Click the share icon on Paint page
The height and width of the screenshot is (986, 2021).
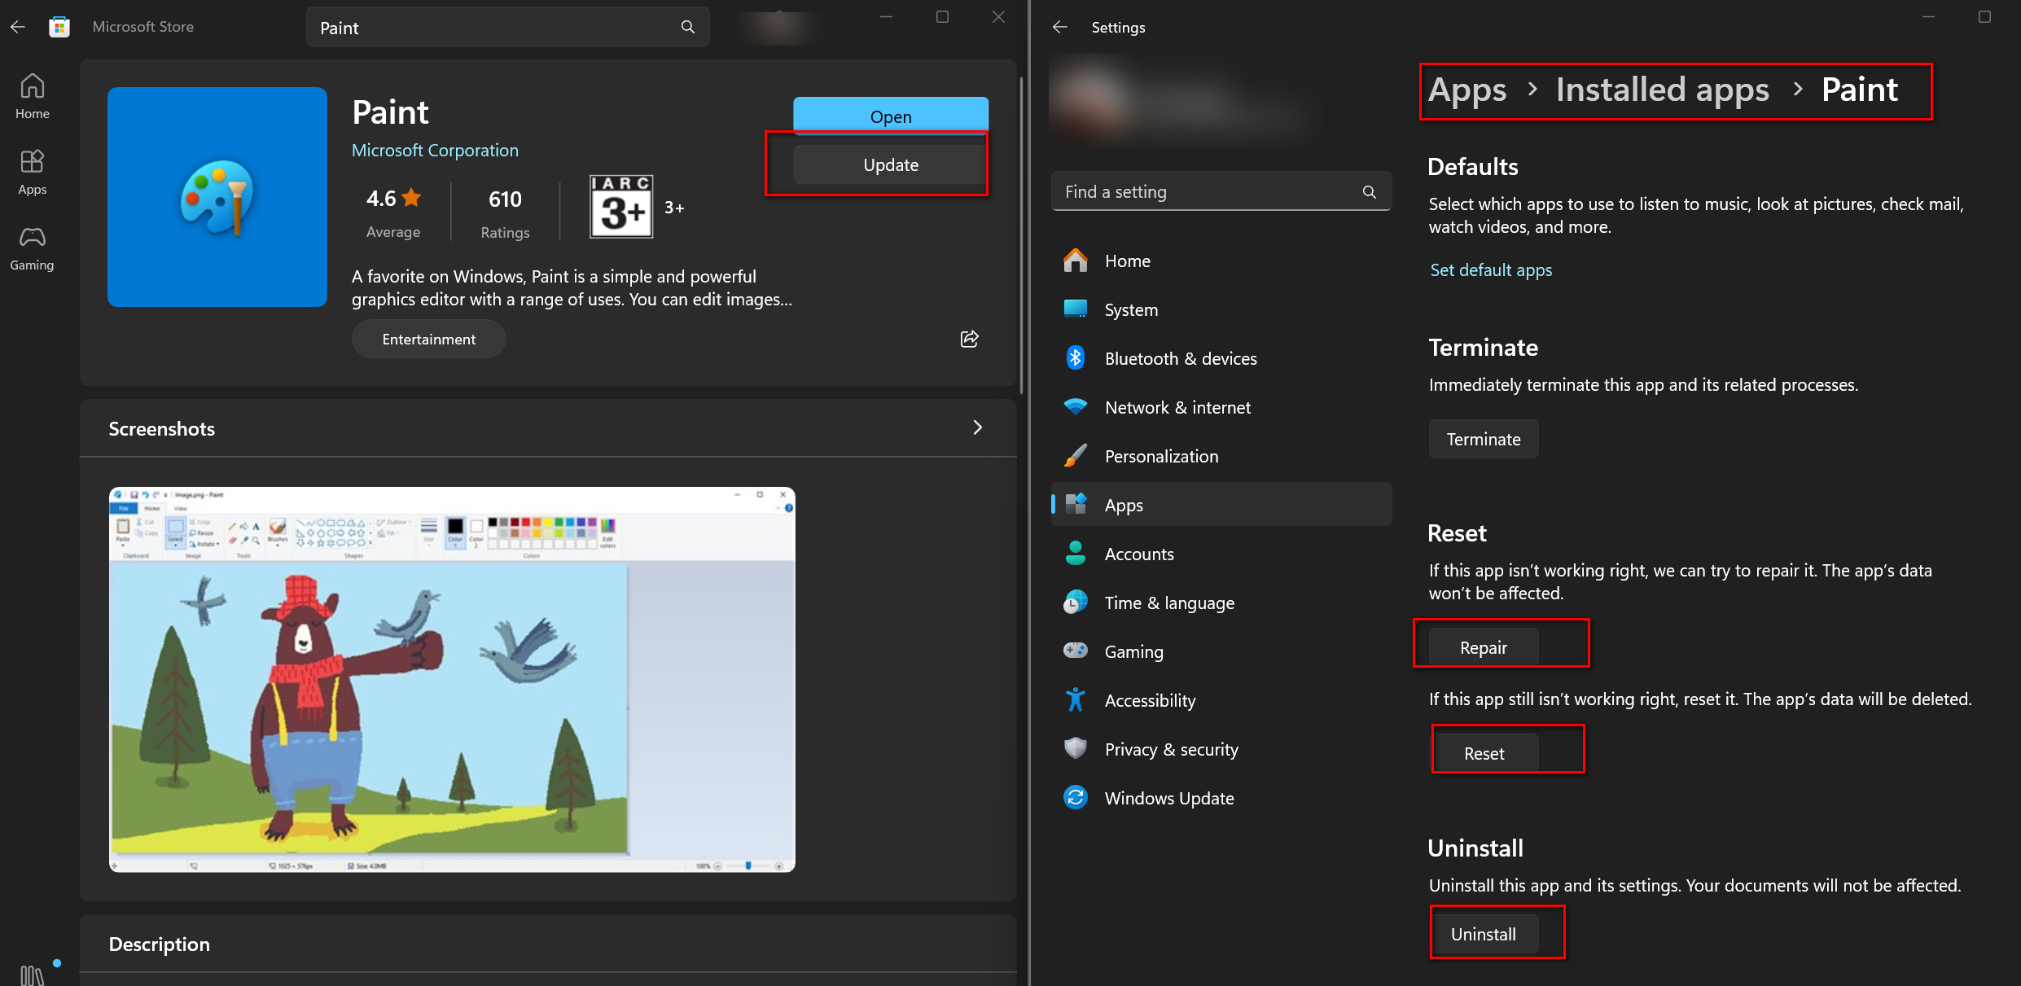pyautogui.click(x=969, y=339)
